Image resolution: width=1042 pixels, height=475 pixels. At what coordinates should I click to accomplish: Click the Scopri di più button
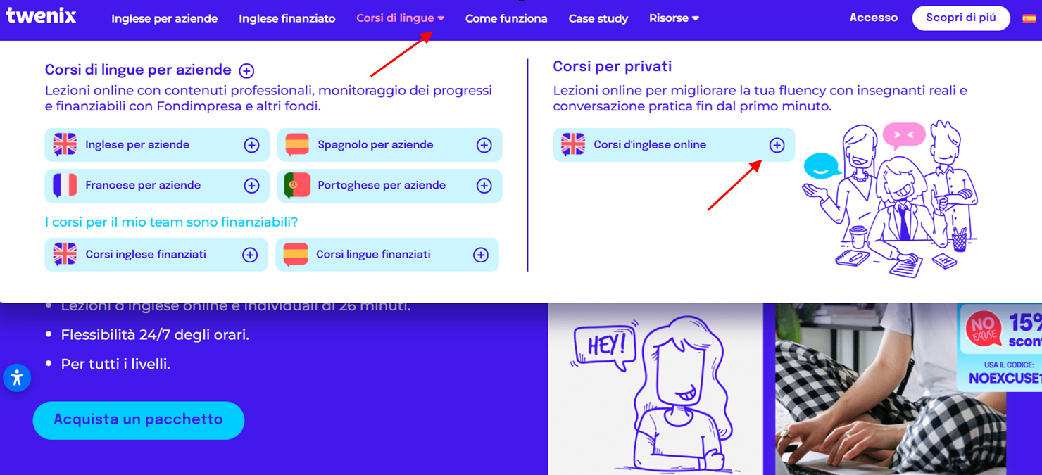[961, 18]
